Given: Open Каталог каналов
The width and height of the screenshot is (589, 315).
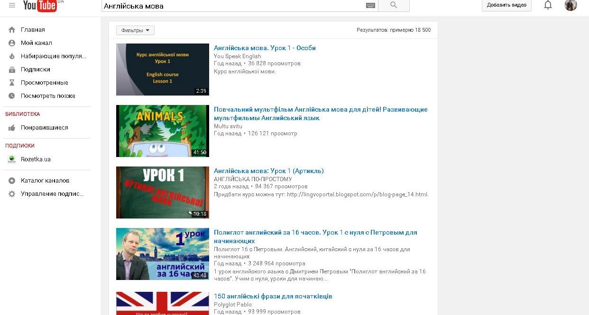Looking at the screenshot, I should coord(46,180).
